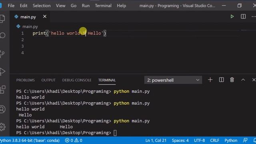Click the Python file icon in breadcrumb

point(18,26)
